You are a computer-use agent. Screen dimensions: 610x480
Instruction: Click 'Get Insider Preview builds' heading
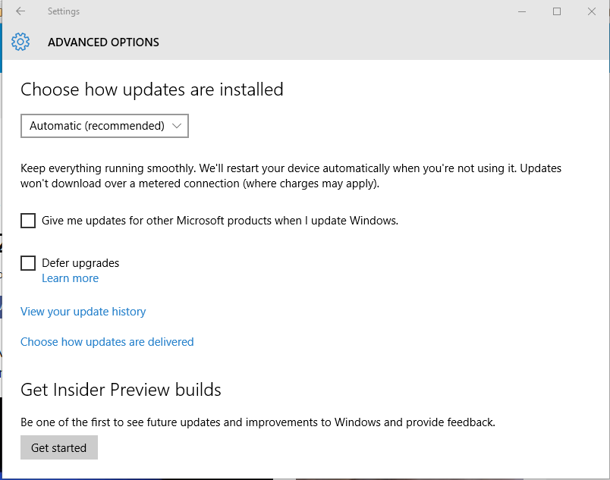click(x=121, y=390)
